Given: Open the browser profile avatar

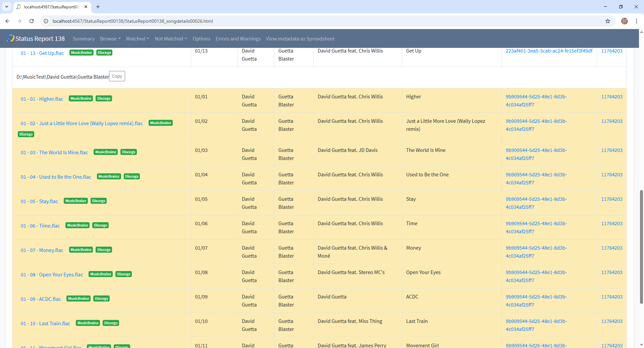Looking at the screenshot, I should 624,21.
